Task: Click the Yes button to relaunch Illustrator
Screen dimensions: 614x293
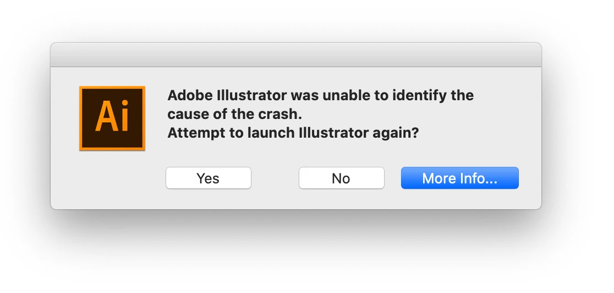Action: pos(209,178)
